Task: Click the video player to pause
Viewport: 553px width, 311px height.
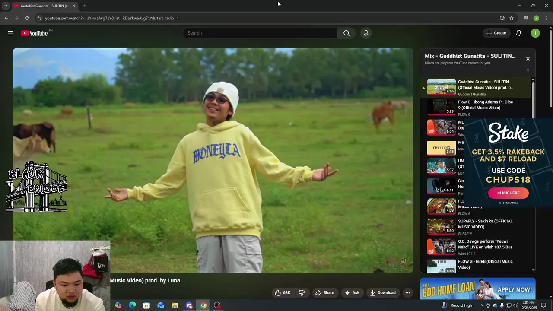Action: pos(213,160)
